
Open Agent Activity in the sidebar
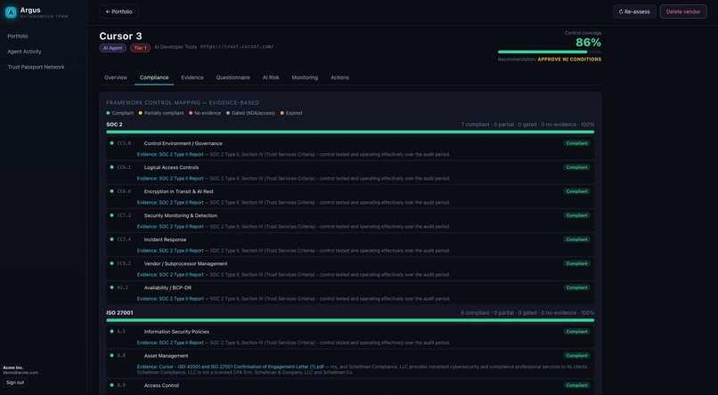24,52
